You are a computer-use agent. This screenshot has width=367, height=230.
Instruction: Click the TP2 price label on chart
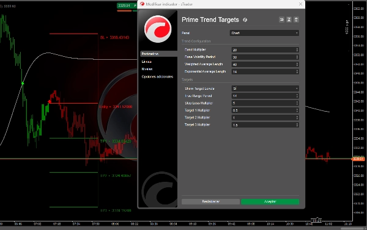116,176
